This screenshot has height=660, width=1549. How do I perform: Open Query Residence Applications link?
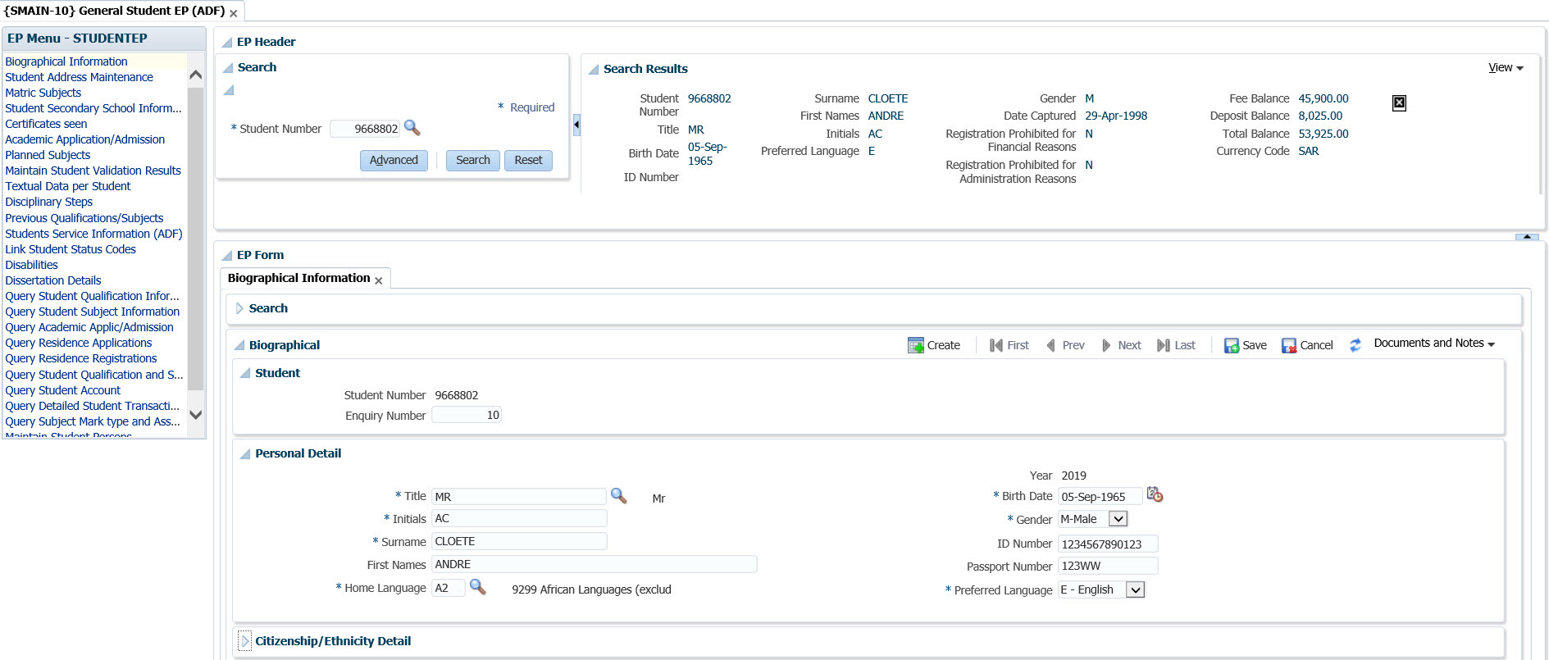pos(78,343)
